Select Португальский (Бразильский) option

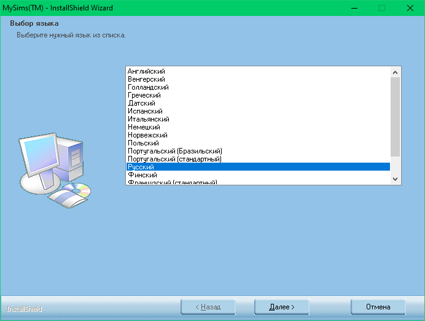click(x=258, y=151)
